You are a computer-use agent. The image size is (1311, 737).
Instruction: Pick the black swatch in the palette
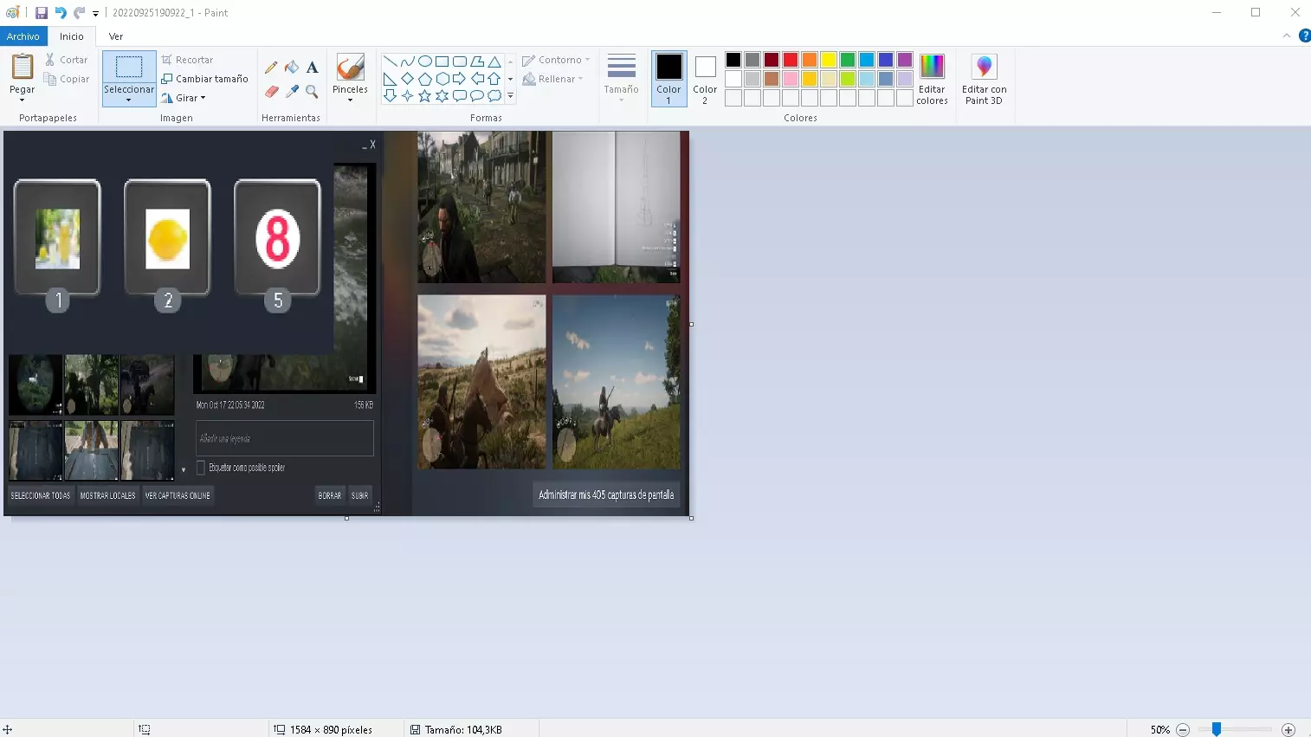tap(733, 60)
